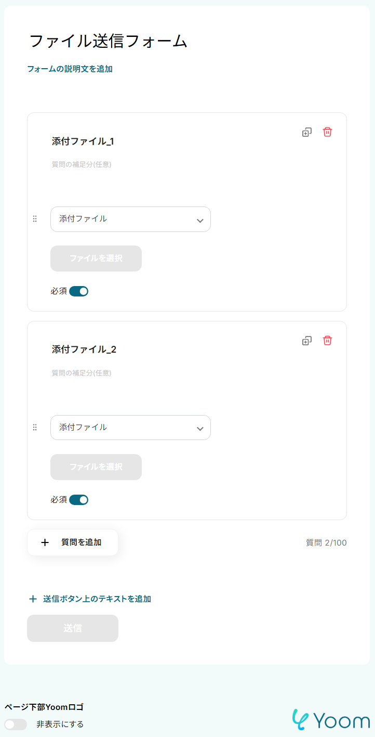
Task: Open question type dropdown in 添付ファイル_1
Action: pyautogui.click(x=130, y=219)
